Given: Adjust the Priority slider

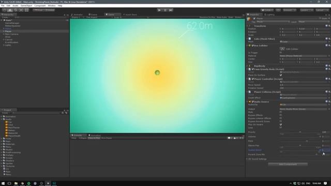Looking at the screenshot, I should click(x=300, y=132).
